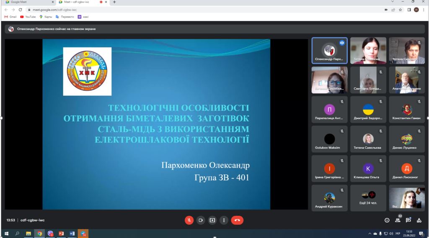Screen dimensions: 429x238
Task: Start presenting your screen
Action: (212, 220)
